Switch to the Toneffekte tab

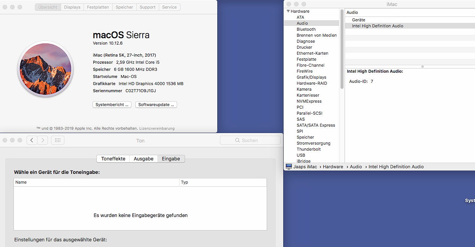pyautogui.click(x=113, y=159)
